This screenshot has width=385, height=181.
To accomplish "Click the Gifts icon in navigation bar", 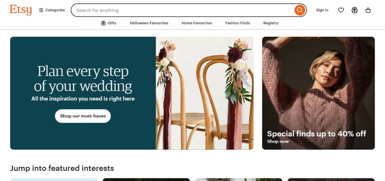I will coord(103,23).
